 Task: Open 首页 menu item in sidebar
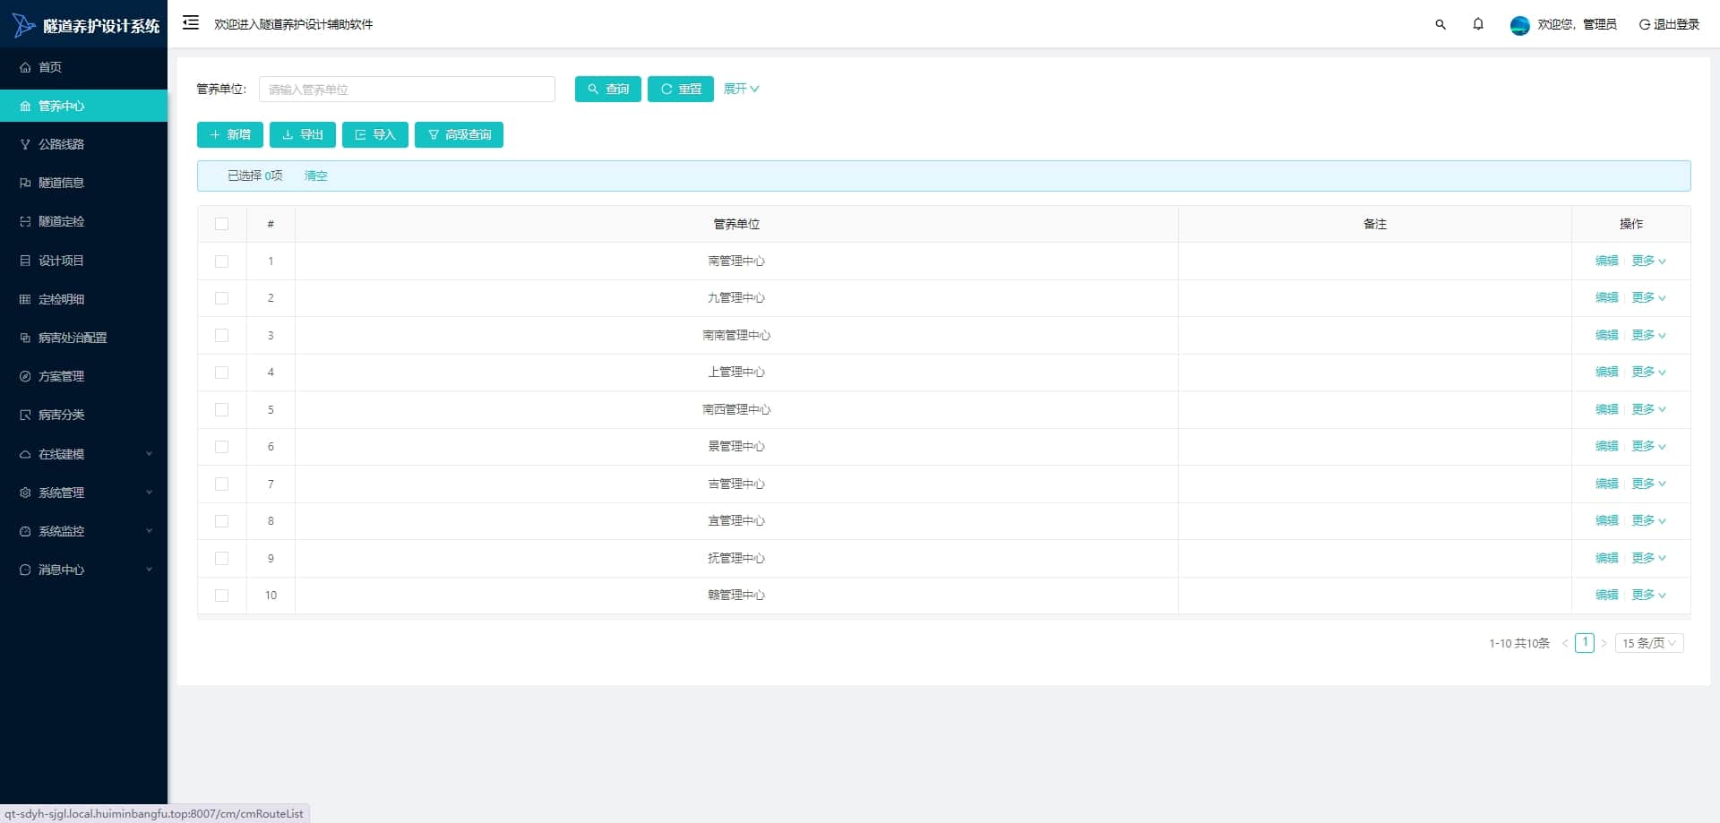pyautogui.click(x=83, y=67)
